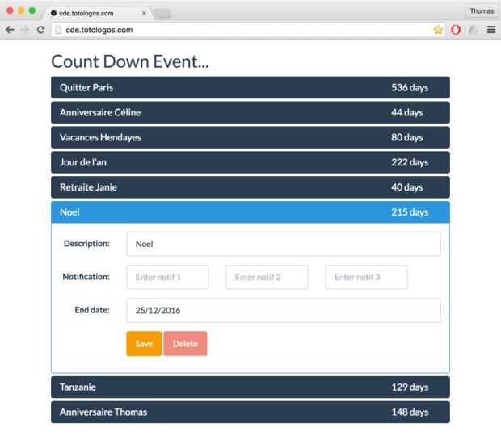The height and width of the screenshot is (448, 501).
Task: Click the browser back arrow
Action: pyautogui.click(x=10, y=30)
